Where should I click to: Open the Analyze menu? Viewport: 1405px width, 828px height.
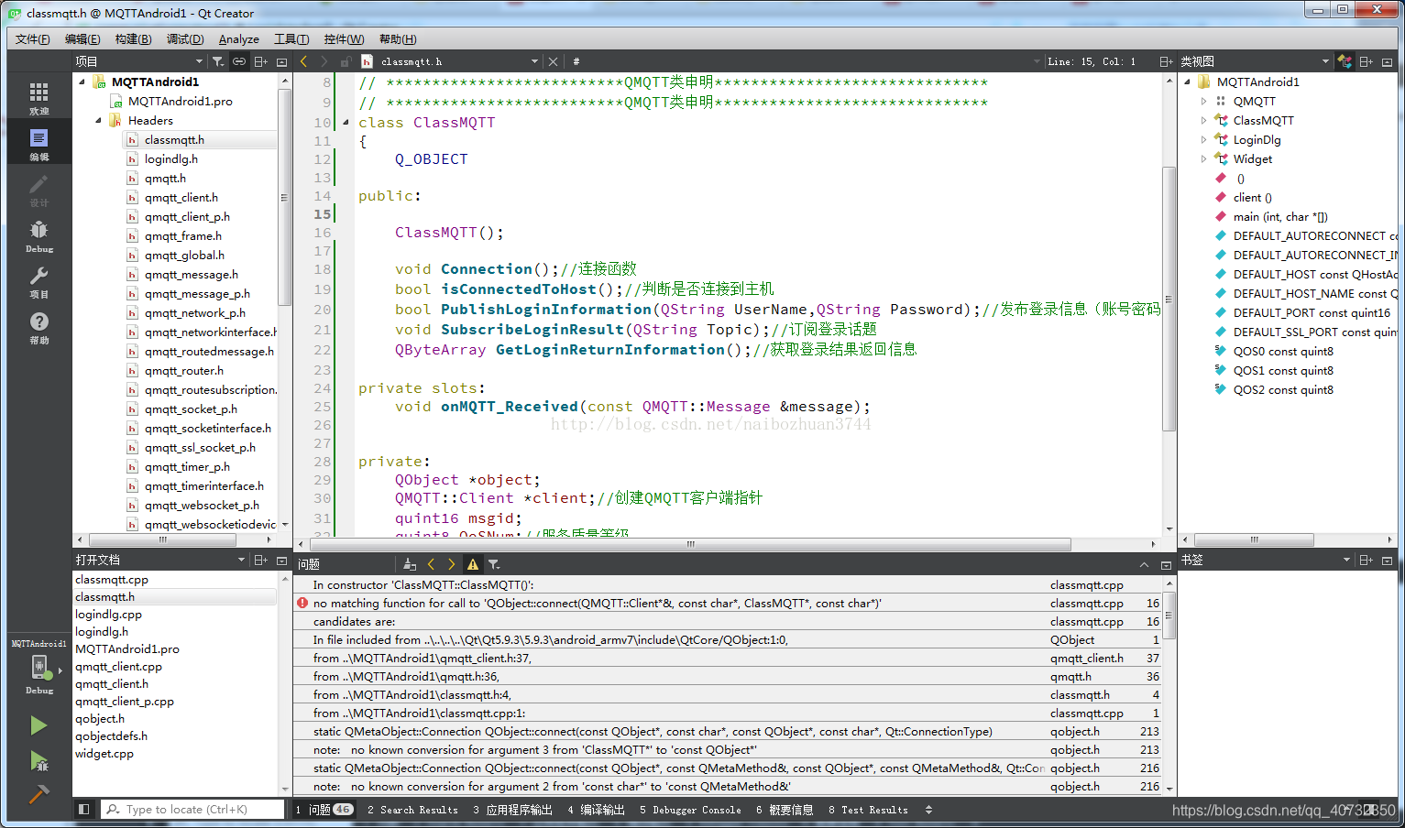pos(239,39)
